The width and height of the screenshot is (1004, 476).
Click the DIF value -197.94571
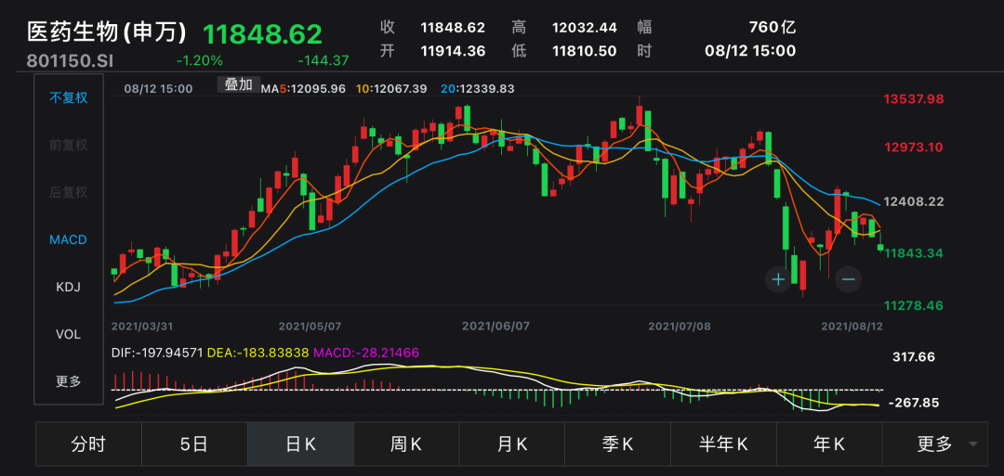(168, 353)
